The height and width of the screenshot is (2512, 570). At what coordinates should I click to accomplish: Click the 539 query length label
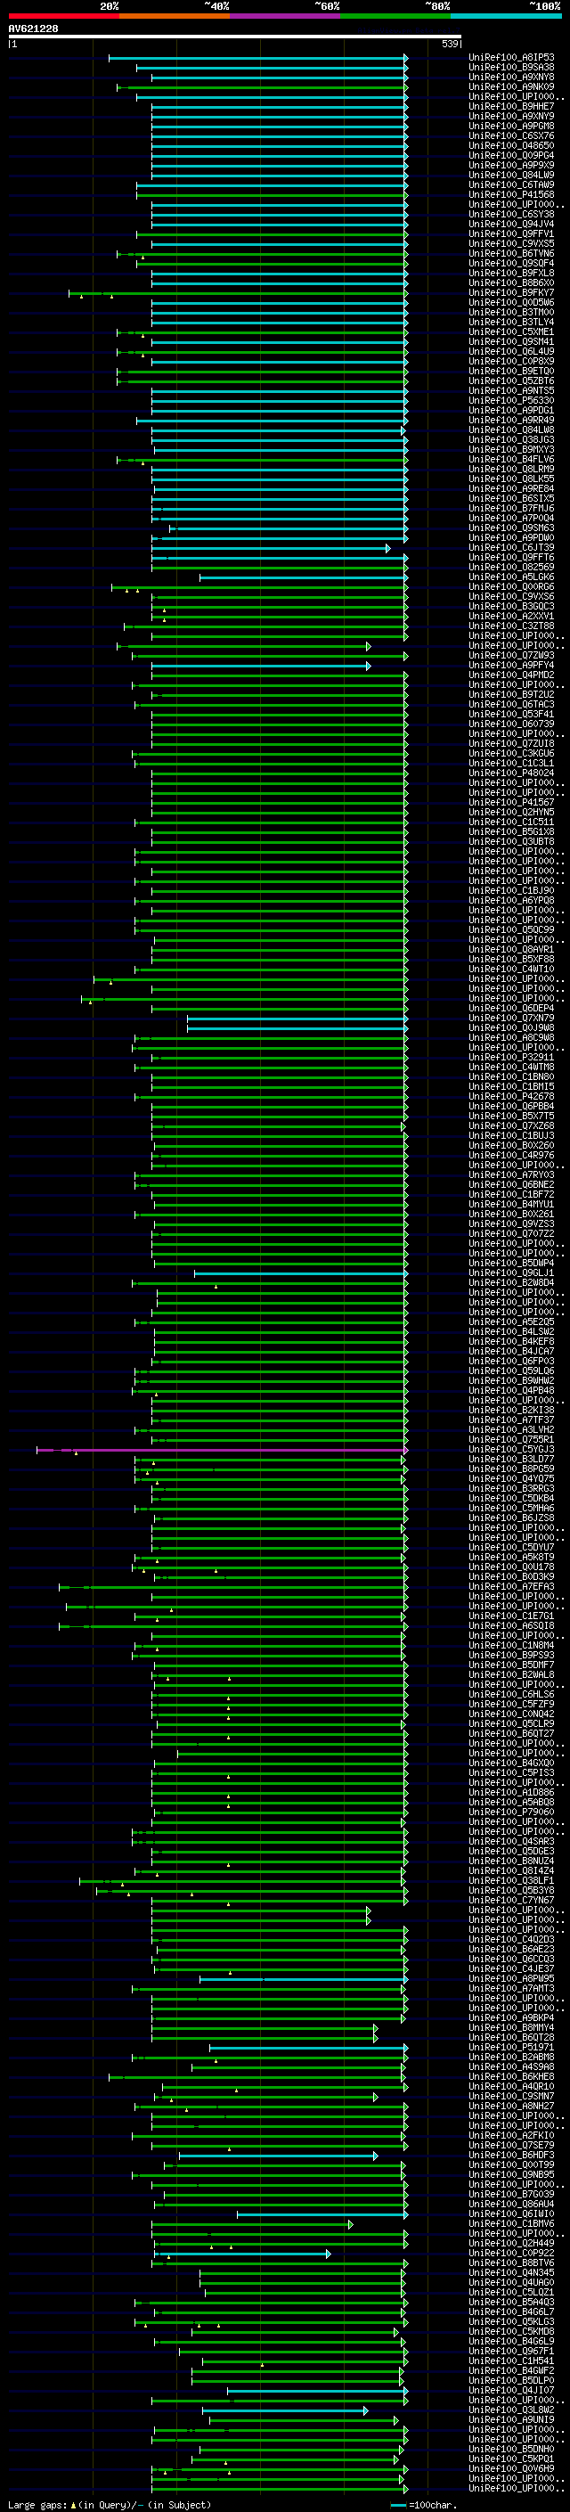450,44
